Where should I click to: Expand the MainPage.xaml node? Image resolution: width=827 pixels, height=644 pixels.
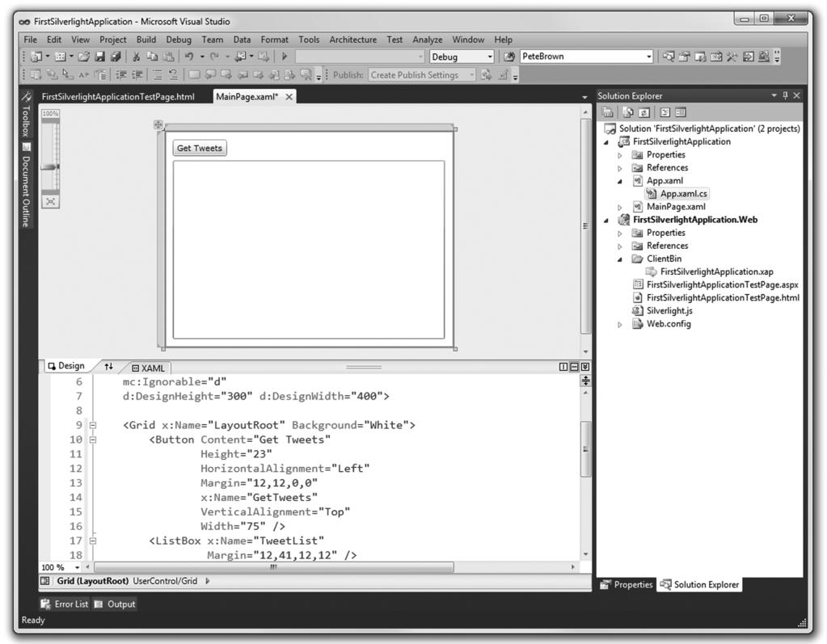tap(620, 207)
